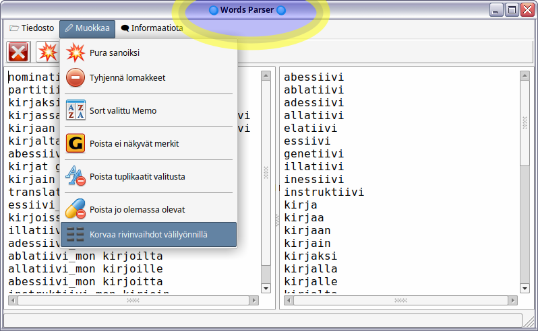Screen dimensions: 538x331
Task: Click the pencil icon beside Muokkaa
Action: (69, 28)
